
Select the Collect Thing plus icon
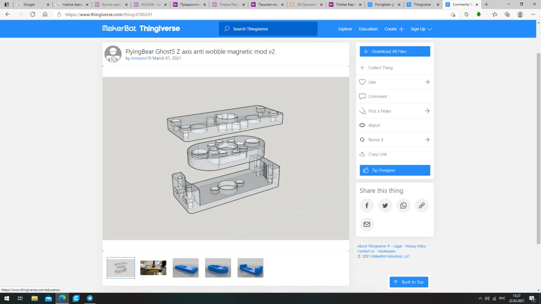coord(362,68)
